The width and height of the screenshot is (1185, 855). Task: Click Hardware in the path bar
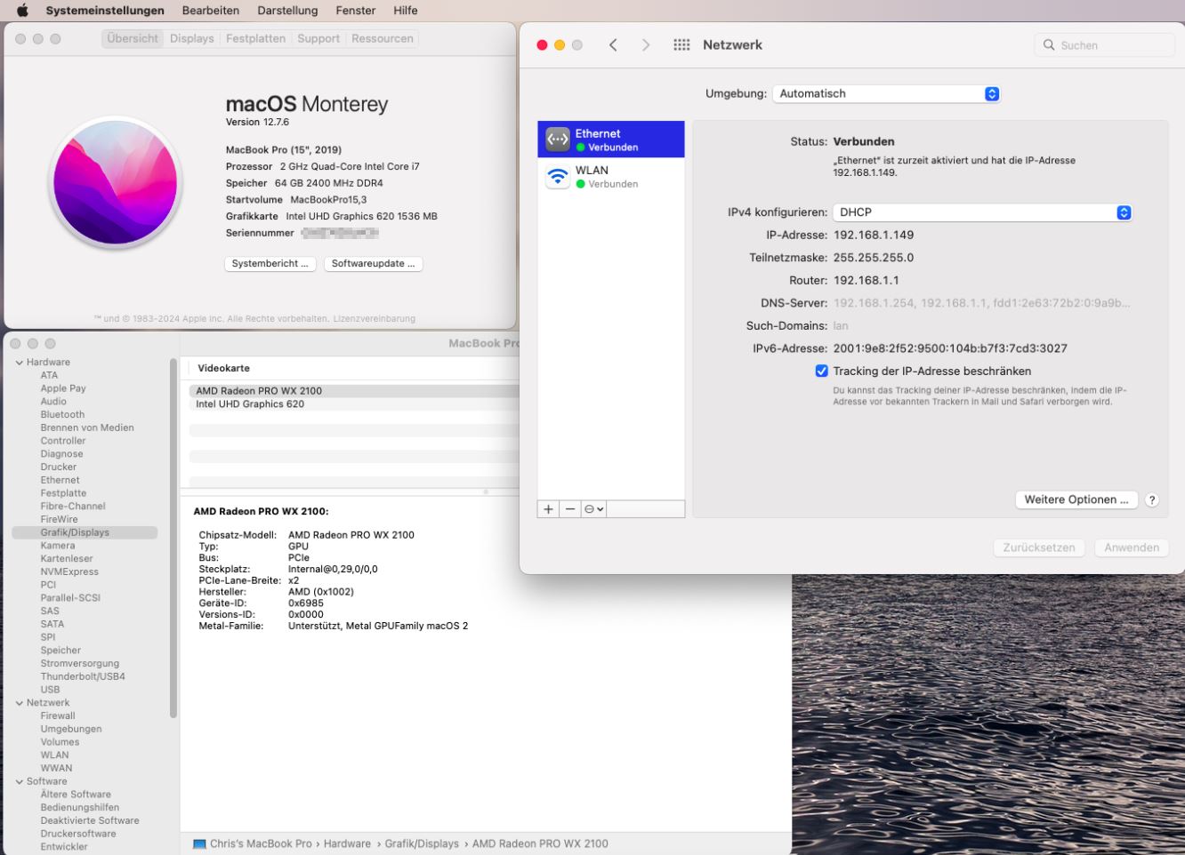coord(347,844)
